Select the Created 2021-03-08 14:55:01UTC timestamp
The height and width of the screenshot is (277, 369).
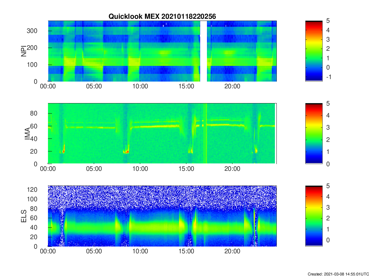(x=338, y=274)
